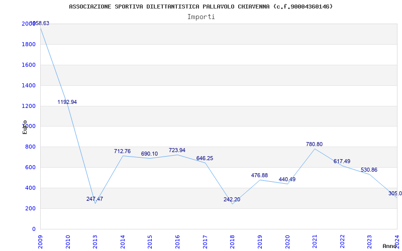Click the 2013 year label
Screen dimensions: 402x251
[95, 242]
